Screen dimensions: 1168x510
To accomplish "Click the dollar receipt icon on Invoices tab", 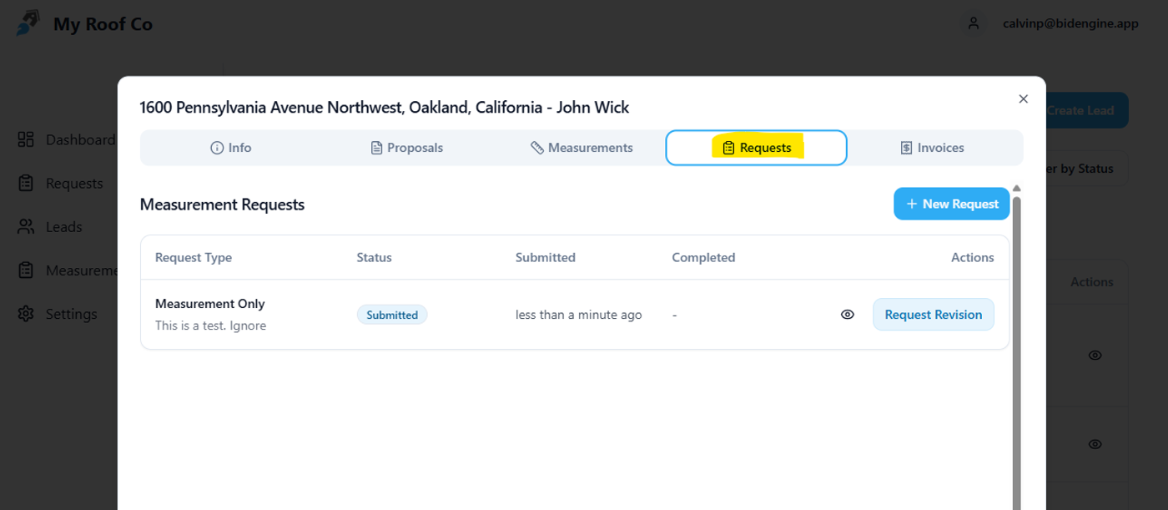I will (x=906, y=148).
